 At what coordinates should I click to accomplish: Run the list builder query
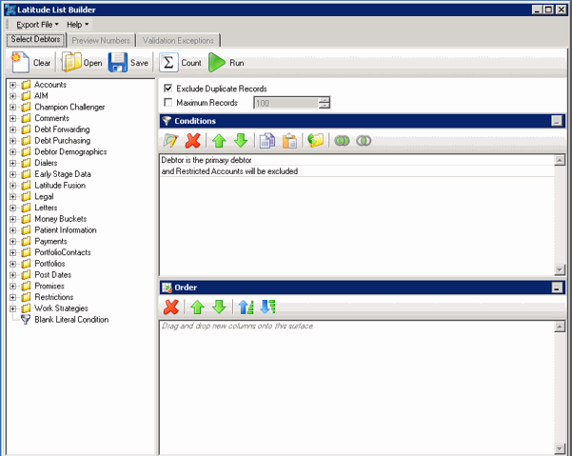pos(227,63)
